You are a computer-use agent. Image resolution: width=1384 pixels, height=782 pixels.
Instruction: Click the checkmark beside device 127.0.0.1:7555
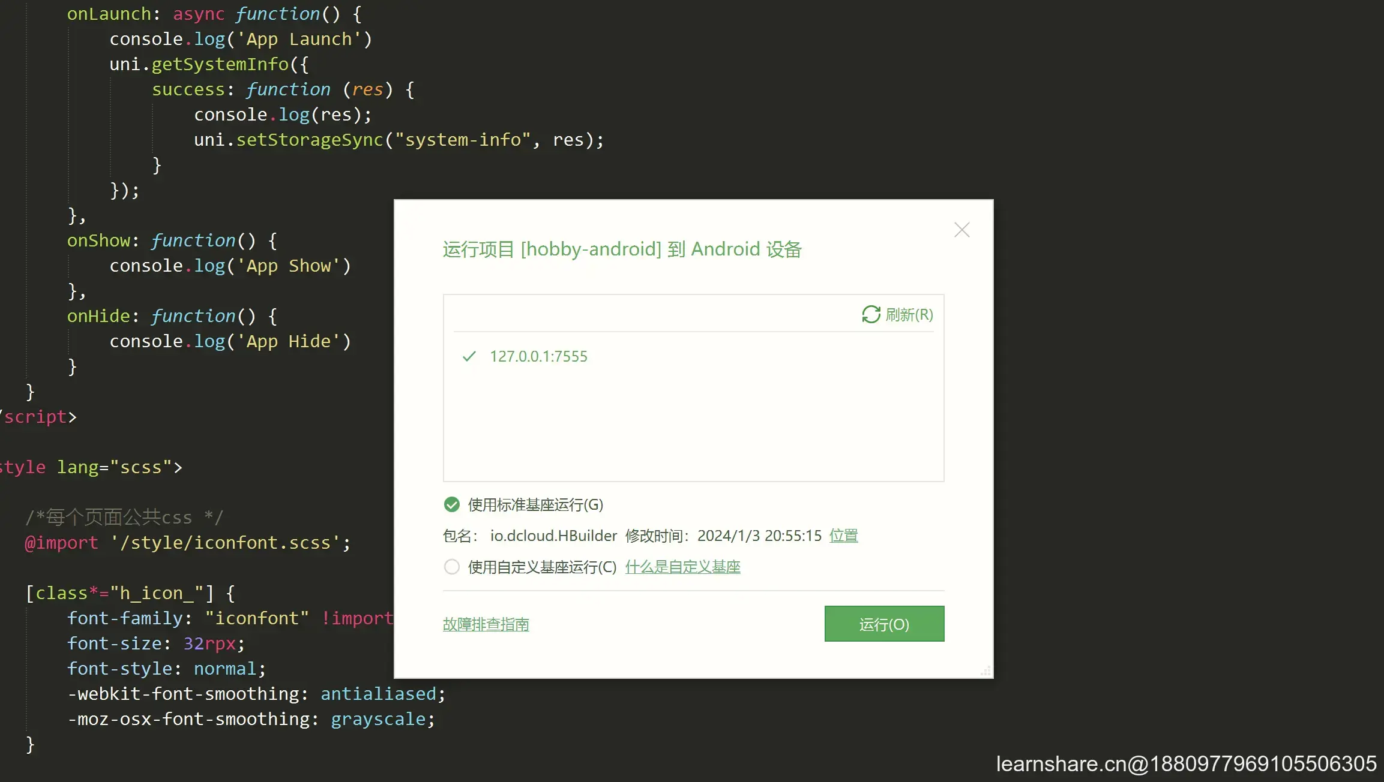pos(469,356)
